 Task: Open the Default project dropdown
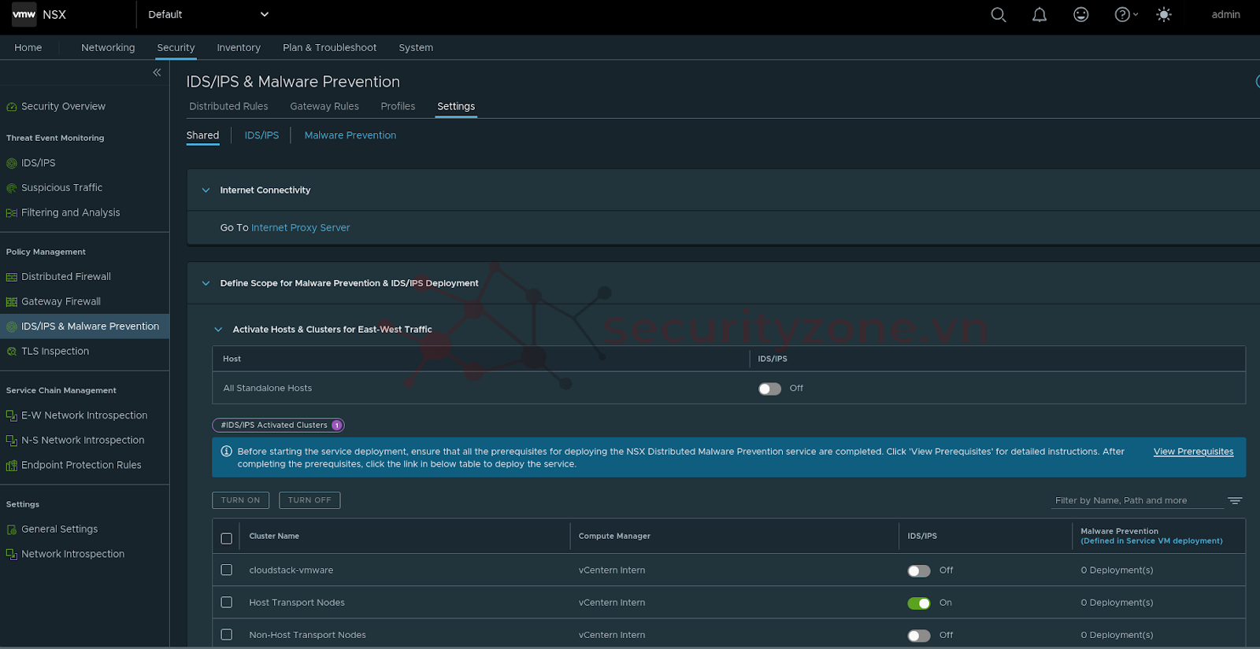coord(209,15)
